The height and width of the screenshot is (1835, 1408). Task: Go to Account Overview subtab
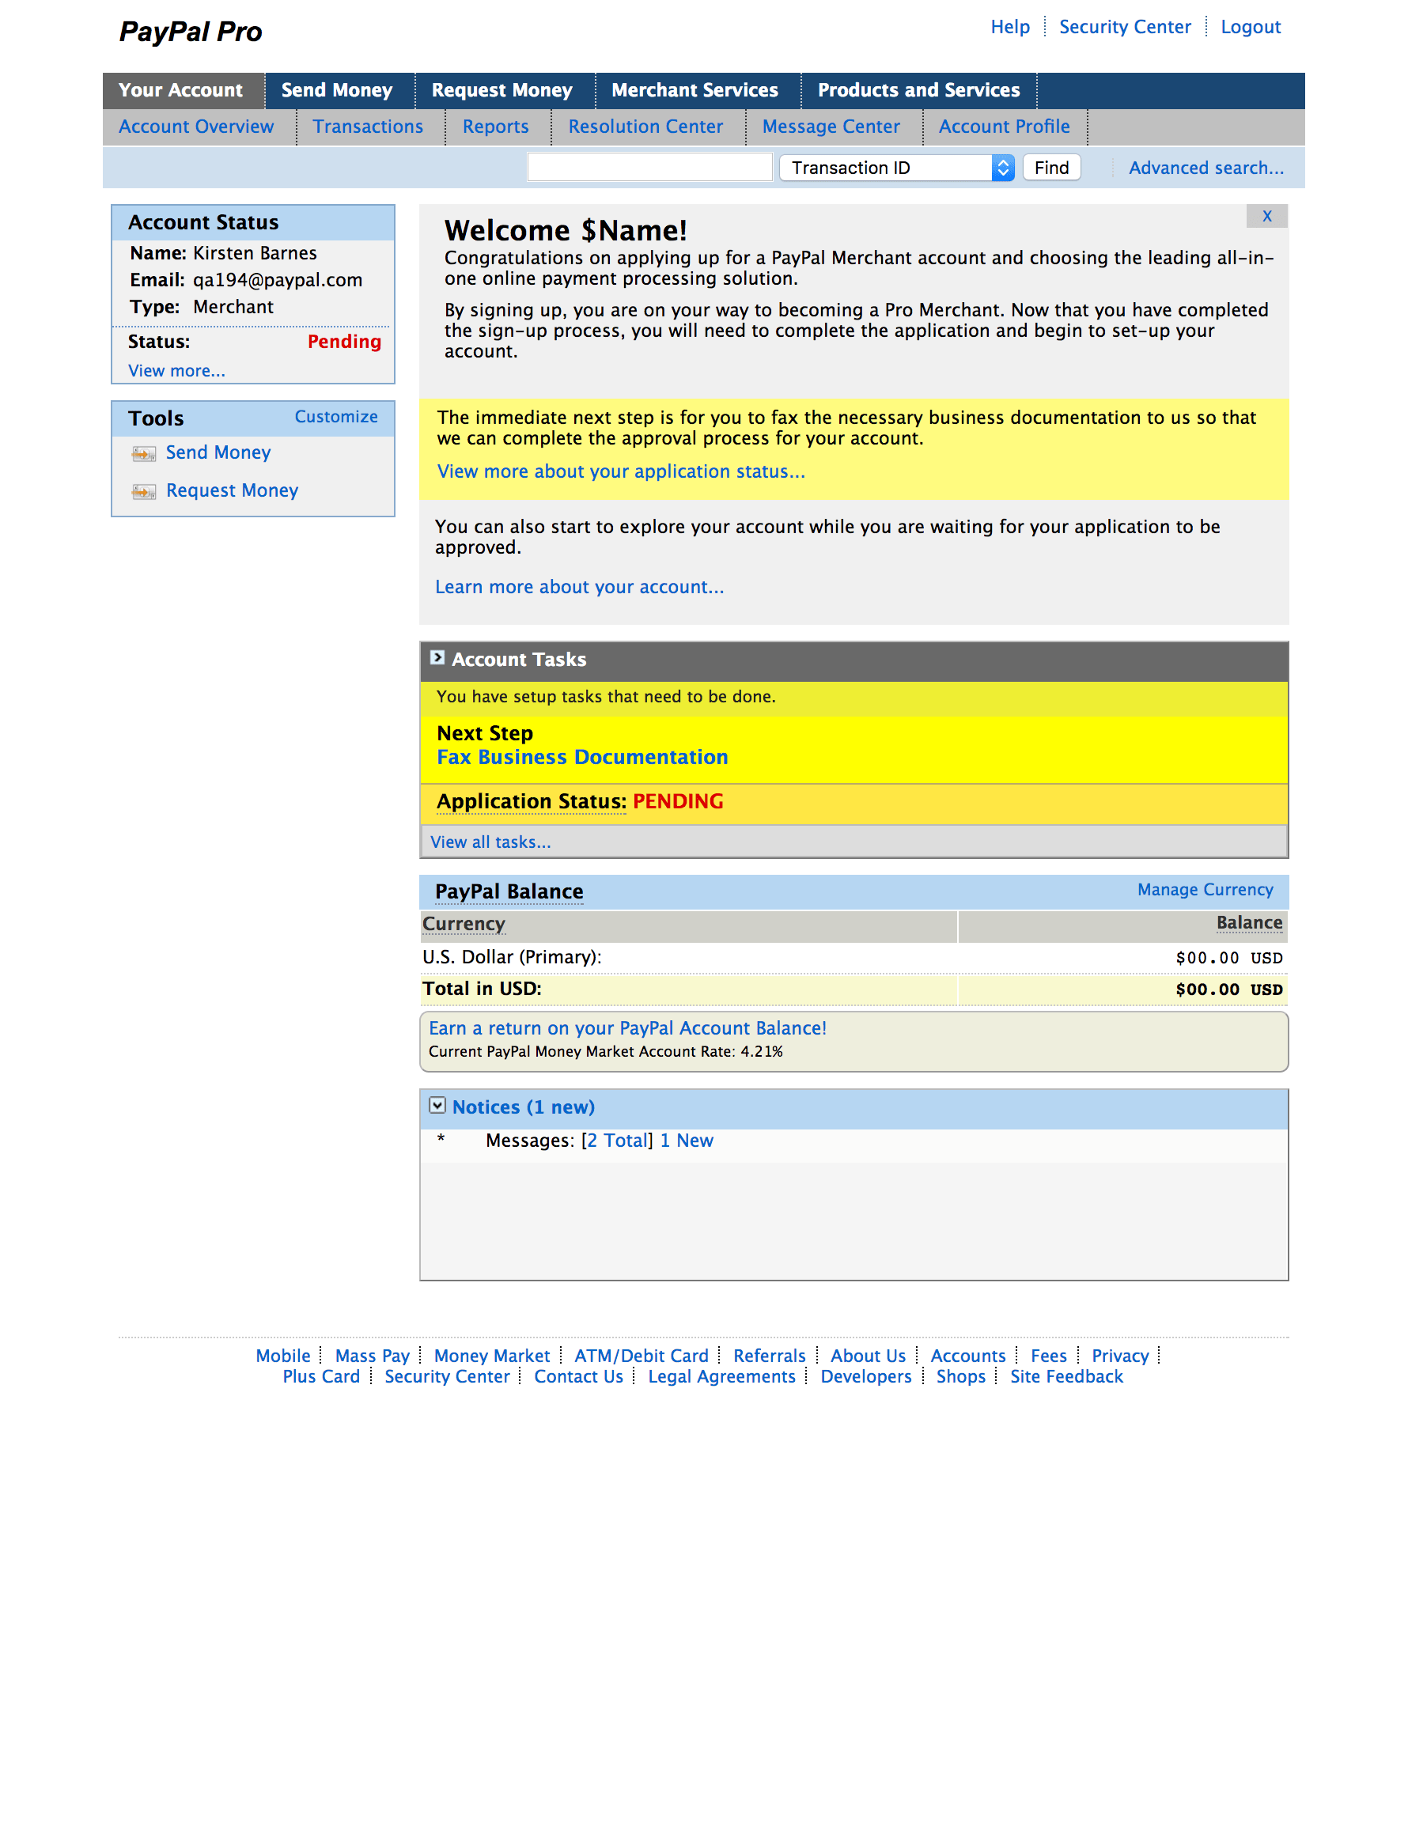pos(196,127)
